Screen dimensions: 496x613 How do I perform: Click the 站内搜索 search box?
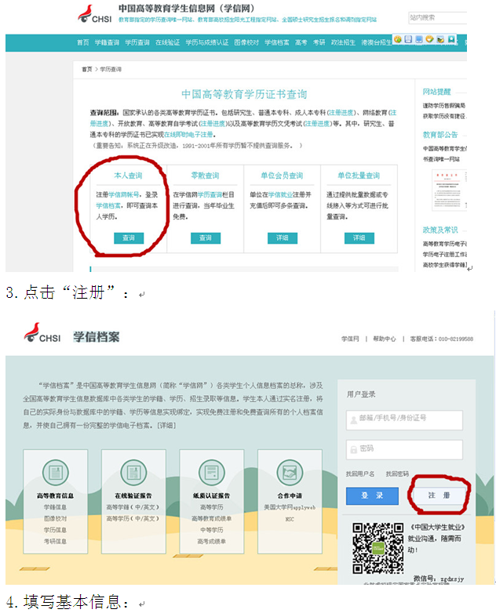point(437,17)
